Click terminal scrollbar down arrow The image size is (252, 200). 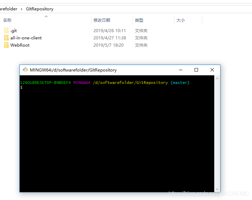(217, 189)
